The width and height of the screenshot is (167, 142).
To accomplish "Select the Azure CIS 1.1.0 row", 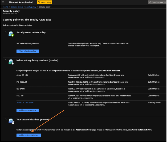I will (x=91, y=76).
